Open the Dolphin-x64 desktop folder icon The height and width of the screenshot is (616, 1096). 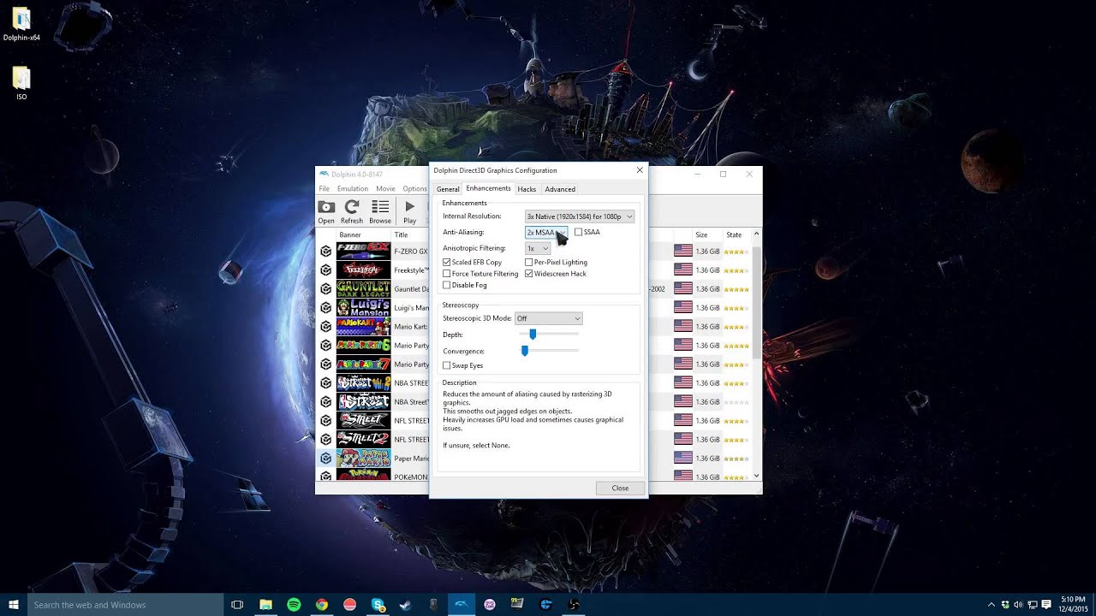21,24
